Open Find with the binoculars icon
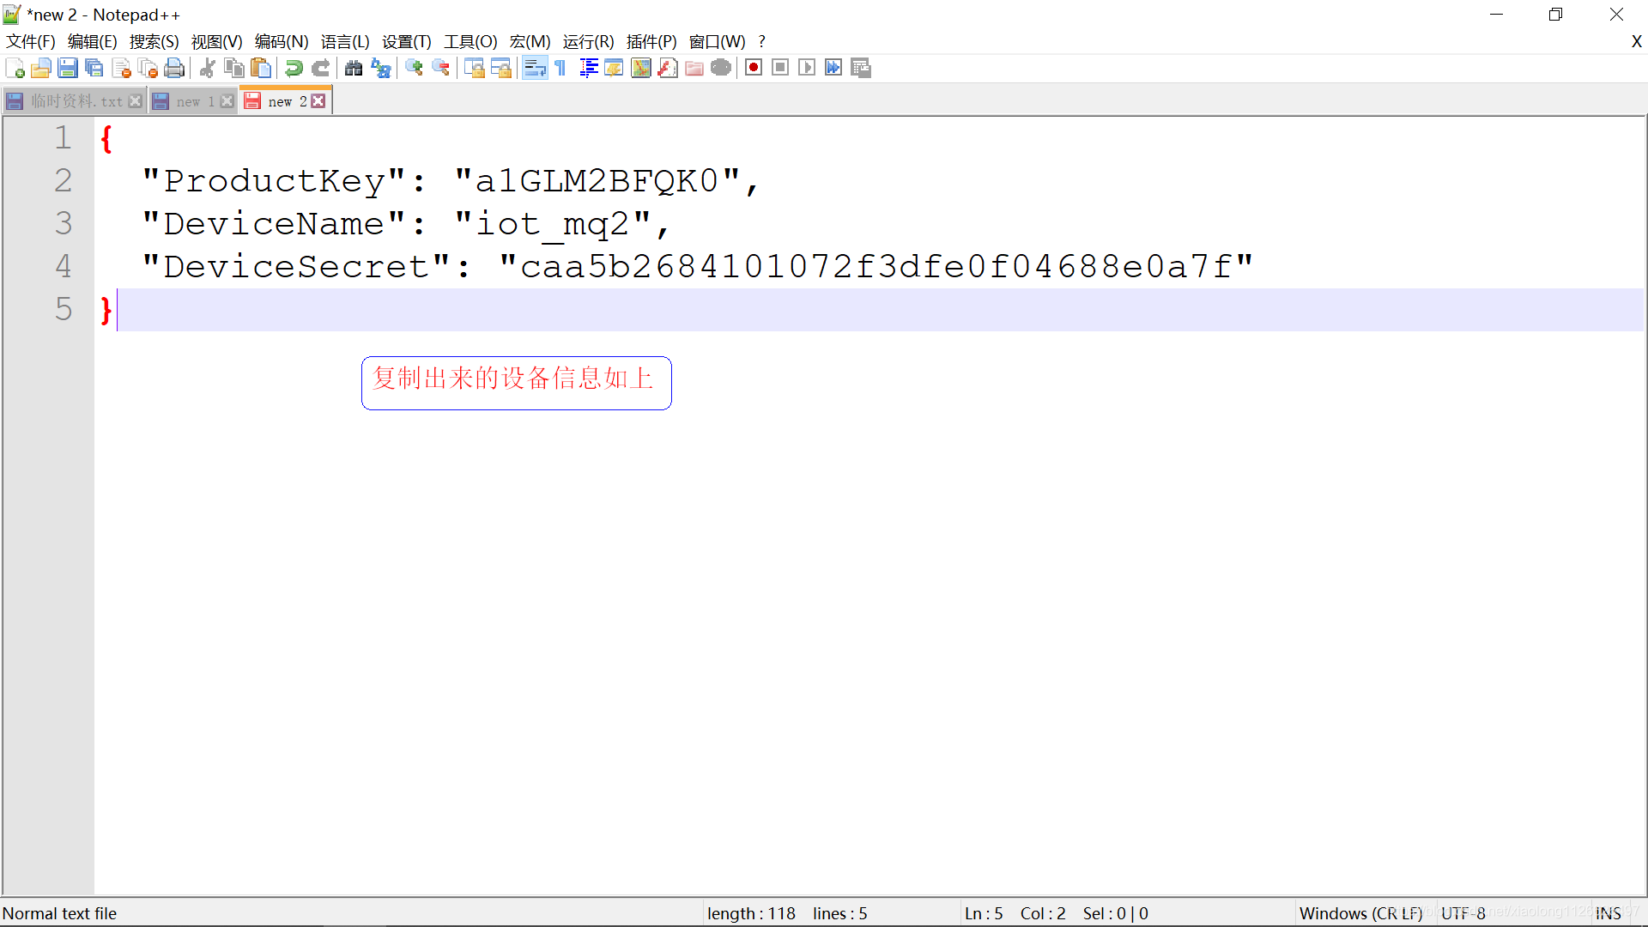This screenshot has height=927, width=1648. 353,68
